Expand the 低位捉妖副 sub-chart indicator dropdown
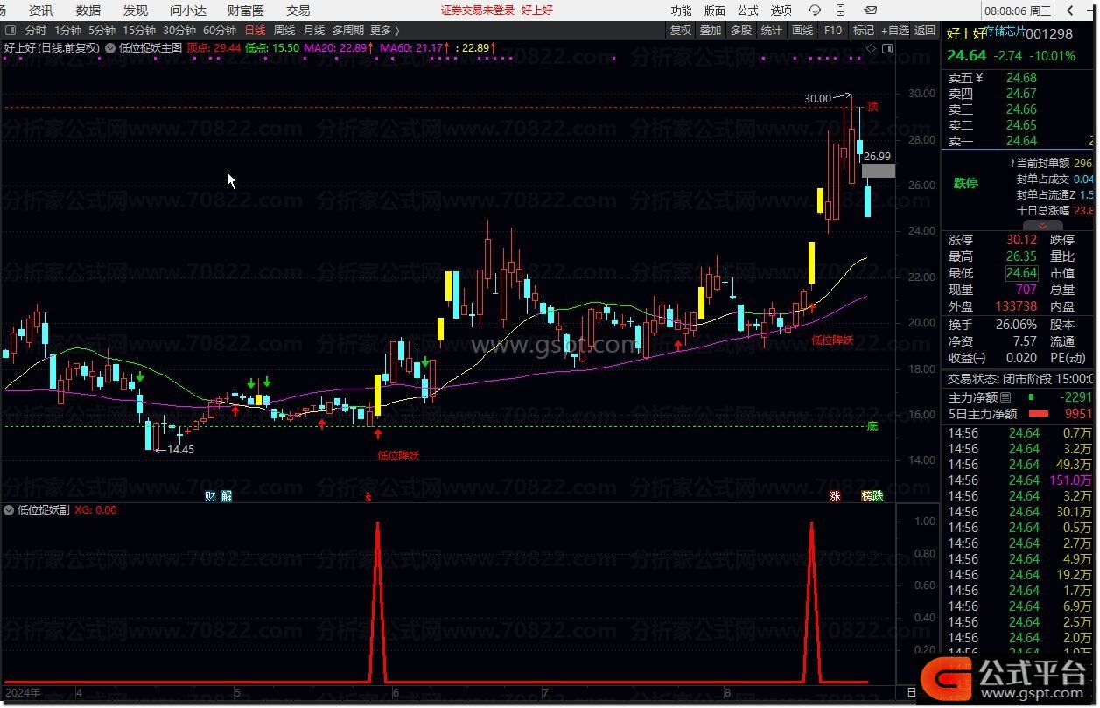The image size is (1100, 708). [x=9, y=509]
